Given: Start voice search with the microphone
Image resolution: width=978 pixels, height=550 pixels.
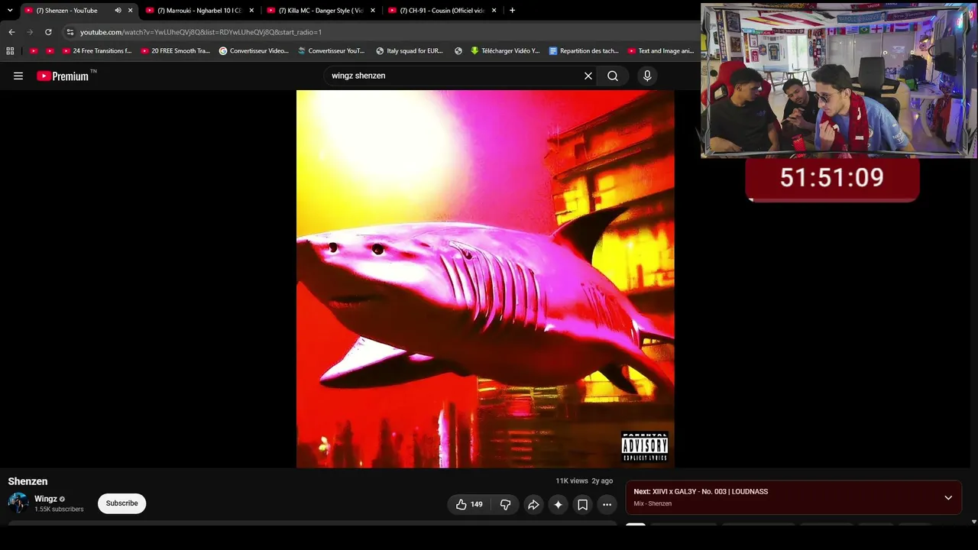Looking at the screenshot, I should pyautogui.click(x=647, y=76).
